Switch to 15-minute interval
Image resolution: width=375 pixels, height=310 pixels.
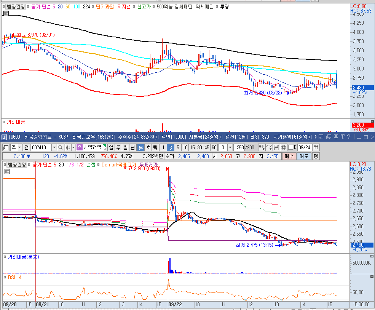(192, 147)
